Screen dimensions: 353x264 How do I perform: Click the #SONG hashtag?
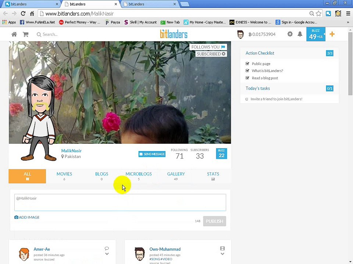(x=155, y=259)
